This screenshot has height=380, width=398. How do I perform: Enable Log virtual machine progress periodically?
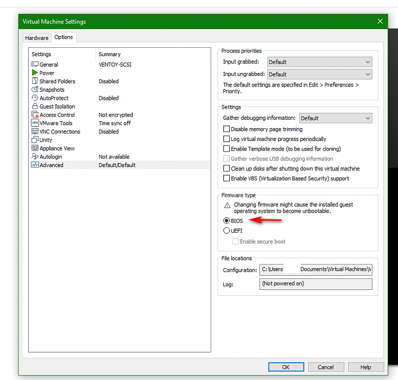click(227, 139)
